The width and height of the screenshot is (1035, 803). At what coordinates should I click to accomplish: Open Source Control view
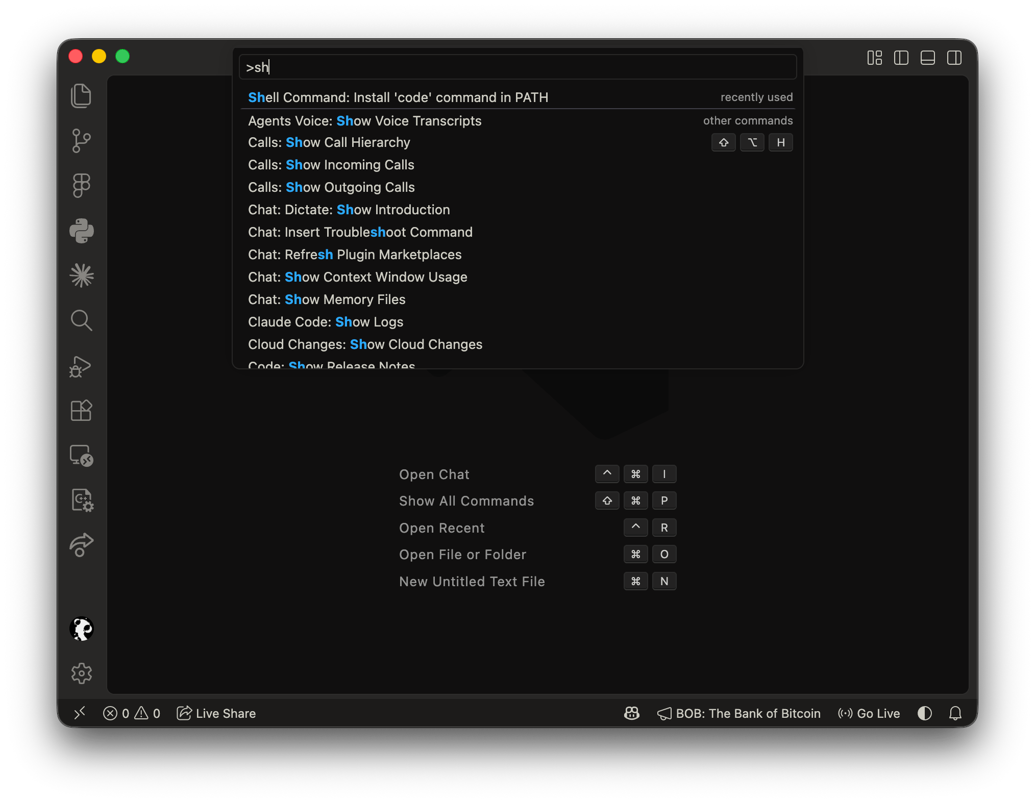click(x=81, y=141)
